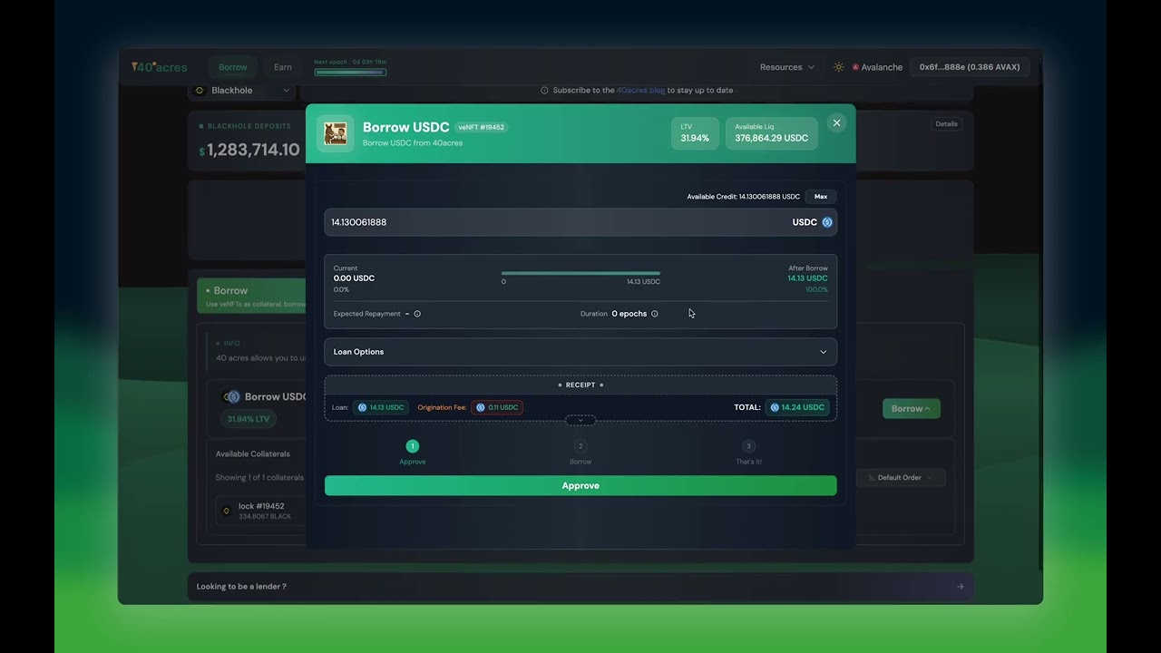Click the LTV 31.94% card
1161x653 pixels.
click(695, 133)
